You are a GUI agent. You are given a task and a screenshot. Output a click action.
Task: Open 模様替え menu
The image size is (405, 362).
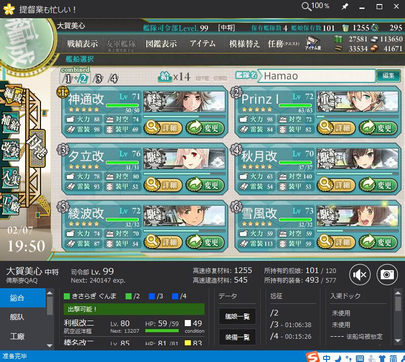(x=245, y=43)
